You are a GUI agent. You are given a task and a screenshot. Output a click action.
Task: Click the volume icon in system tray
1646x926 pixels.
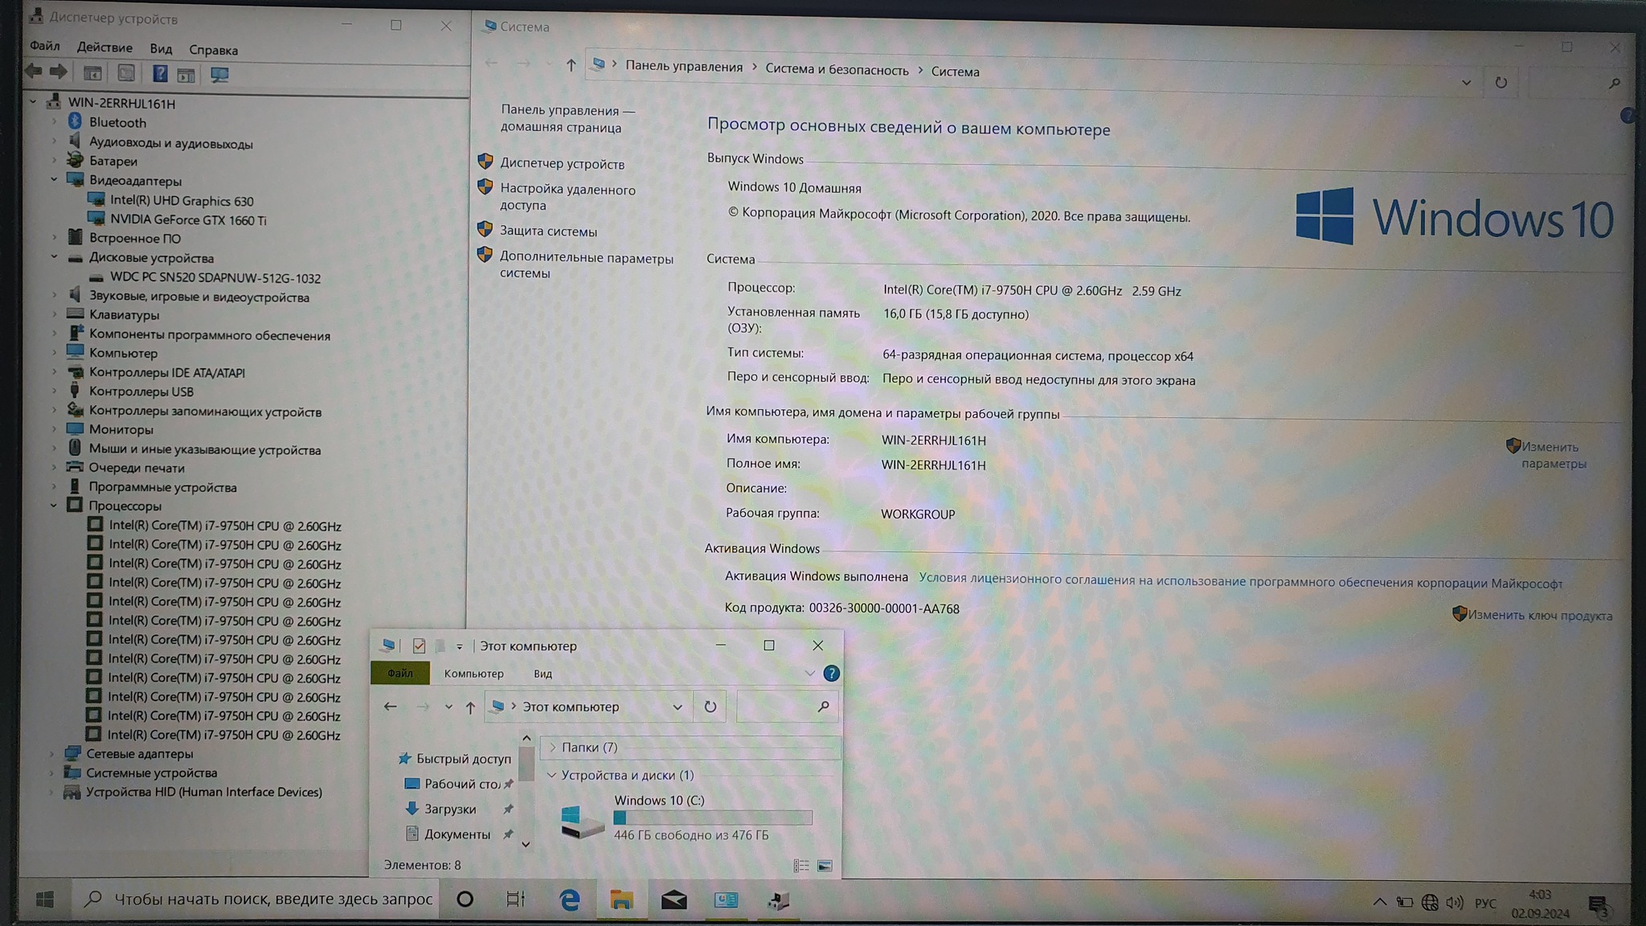click(x=1454, y=903)
